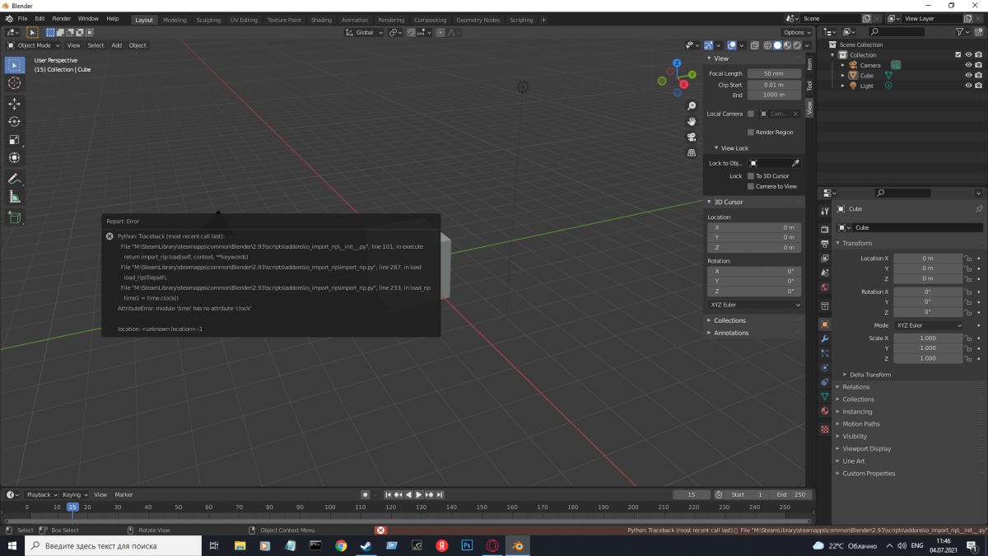Image resolution: width=988 pixels, height=556 pixels.
Task: Enable the Local Camera checkbox
Action: pyautogui.click(x=751, y=114)
